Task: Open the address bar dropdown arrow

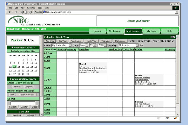Action: 177,12
